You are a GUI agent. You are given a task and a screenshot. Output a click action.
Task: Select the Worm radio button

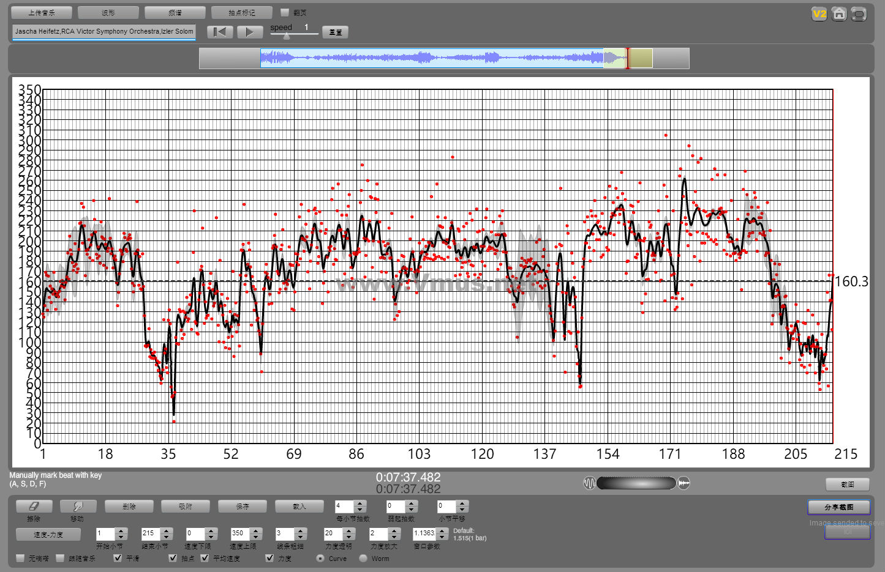click(x=363, y=558)
